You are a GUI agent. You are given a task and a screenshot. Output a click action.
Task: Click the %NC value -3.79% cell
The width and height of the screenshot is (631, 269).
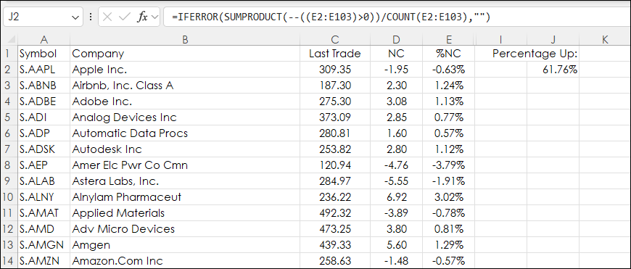pyautogui.click(x=449, y=165)
